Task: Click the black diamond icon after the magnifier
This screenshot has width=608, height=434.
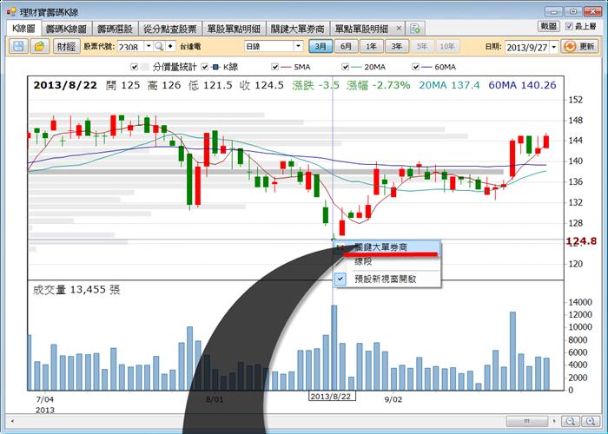Action: point(170,47)
